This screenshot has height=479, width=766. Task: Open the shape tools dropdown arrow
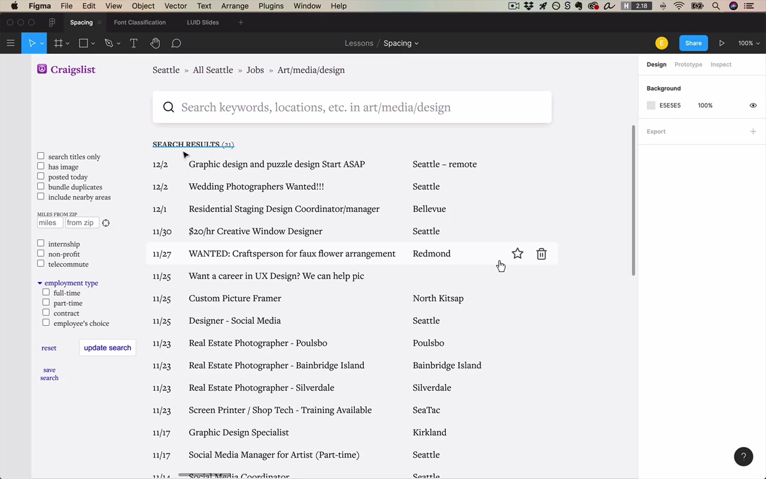[x=93, y=44]
